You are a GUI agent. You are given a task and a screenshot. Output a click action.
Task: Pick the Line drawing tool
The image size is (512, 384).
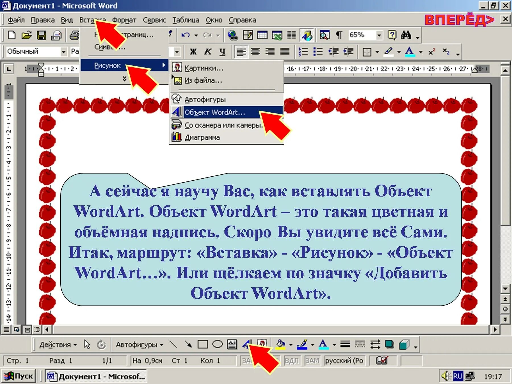173,345
